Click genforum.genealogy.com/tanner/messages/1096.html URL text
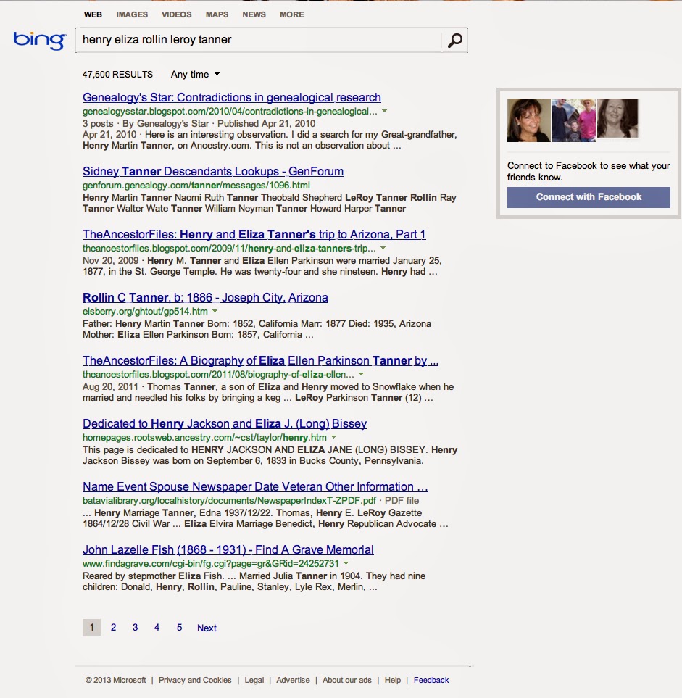The width and height of the screenshot is (682, 698). pyautogui.click(x=196, y=185)
